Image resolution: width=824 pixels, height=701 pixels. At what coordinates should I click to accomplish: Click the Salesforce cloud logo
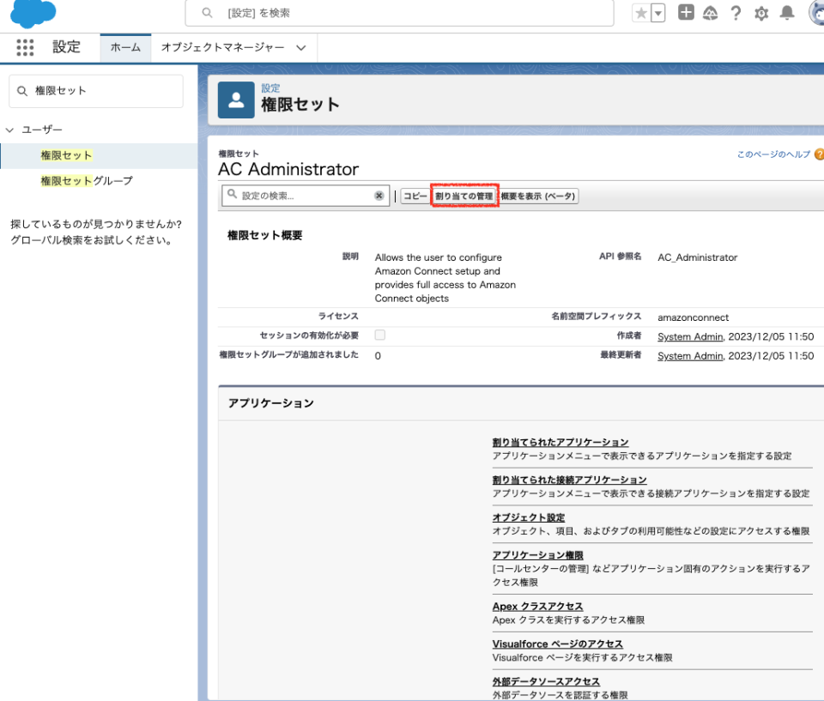point(33,13)
